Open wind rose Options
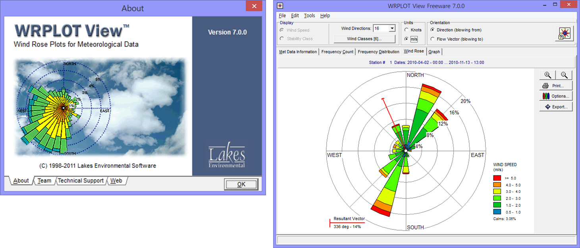The width and height of the screenshot is (580, 248). click(x=556, y=96)
